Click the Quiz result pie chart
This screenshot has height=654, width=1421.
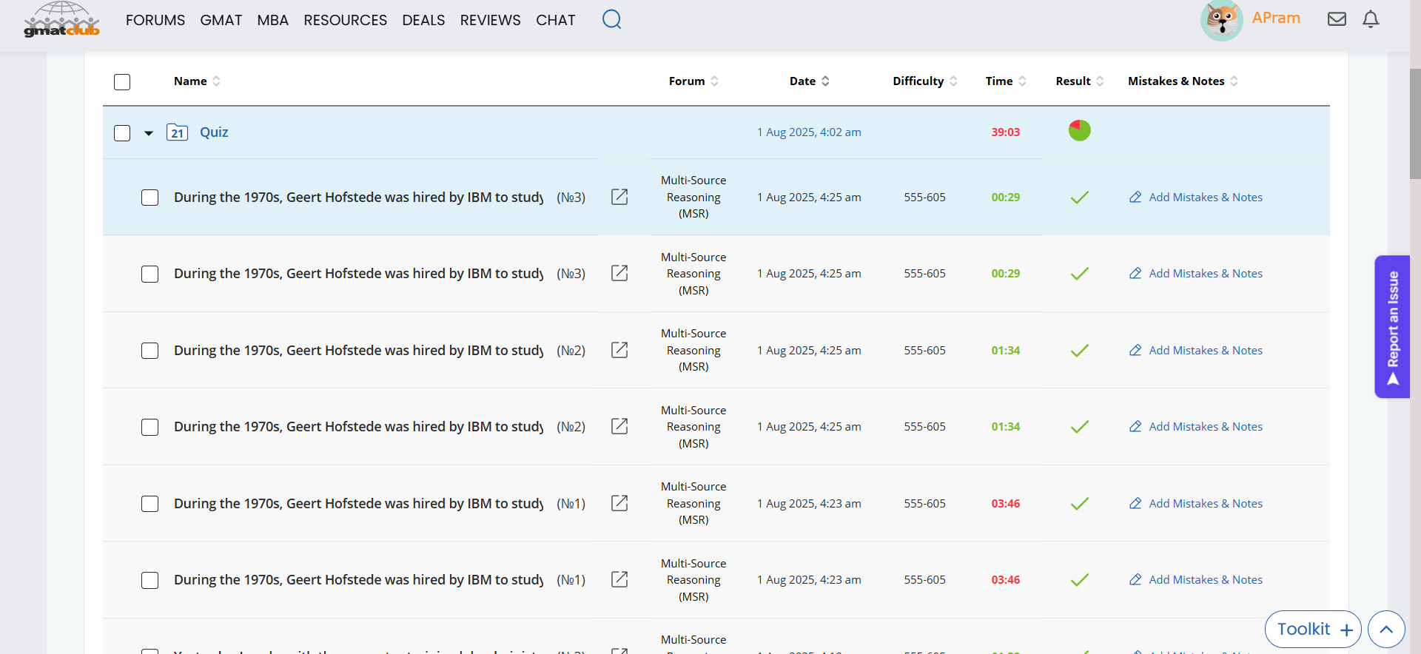[x=1079, y=131]
